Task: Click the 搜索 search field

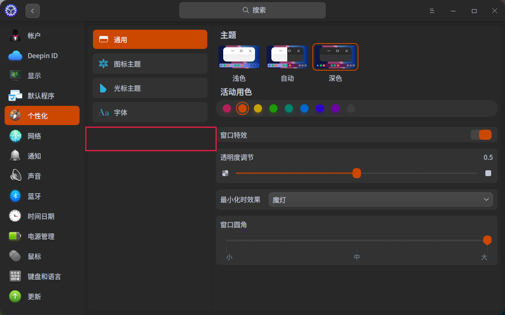Action: pyautogui.click(x=252, y=10)
